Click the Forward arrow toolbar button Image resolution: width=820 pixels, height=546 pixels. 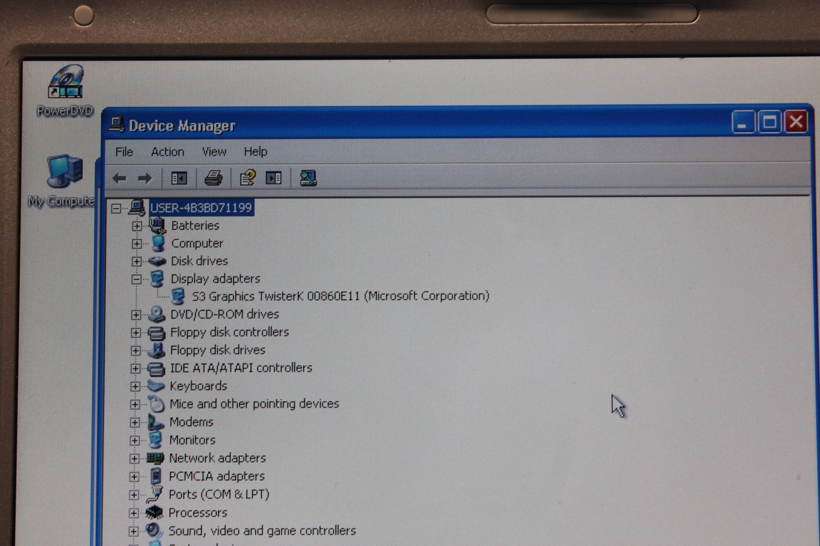pos(145,178)
